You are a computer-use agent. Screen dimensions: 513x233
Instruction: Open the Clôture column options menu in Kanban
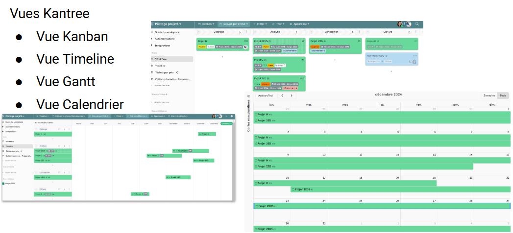click(415, 32)
